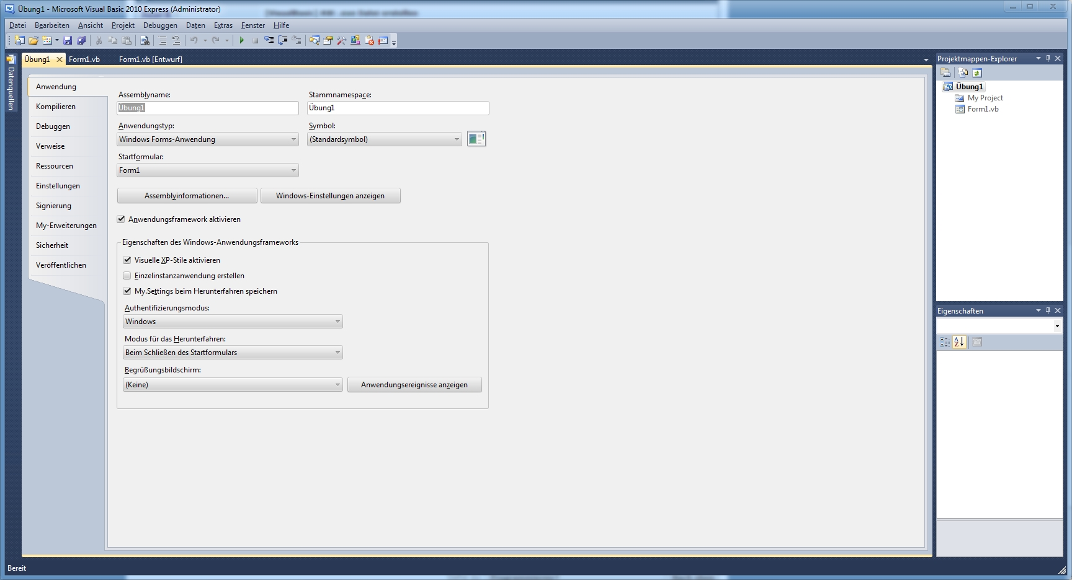
Task: Click the Save All toolbar icon
Action: point(81,40)
